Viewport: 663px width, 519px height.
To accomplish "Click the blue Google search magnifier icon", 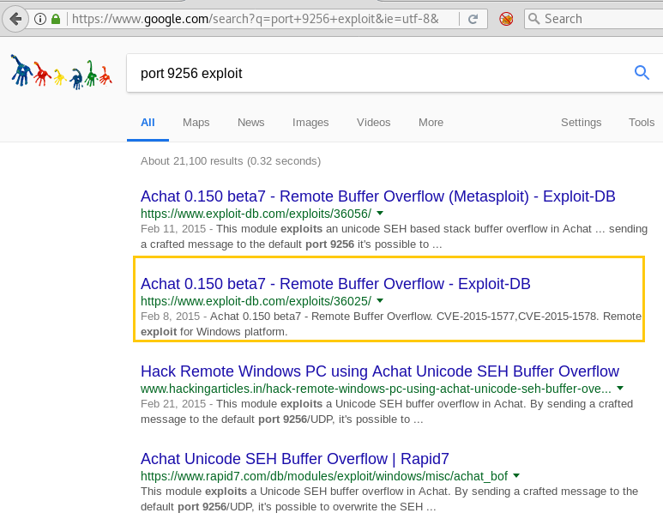I will 642,73.
